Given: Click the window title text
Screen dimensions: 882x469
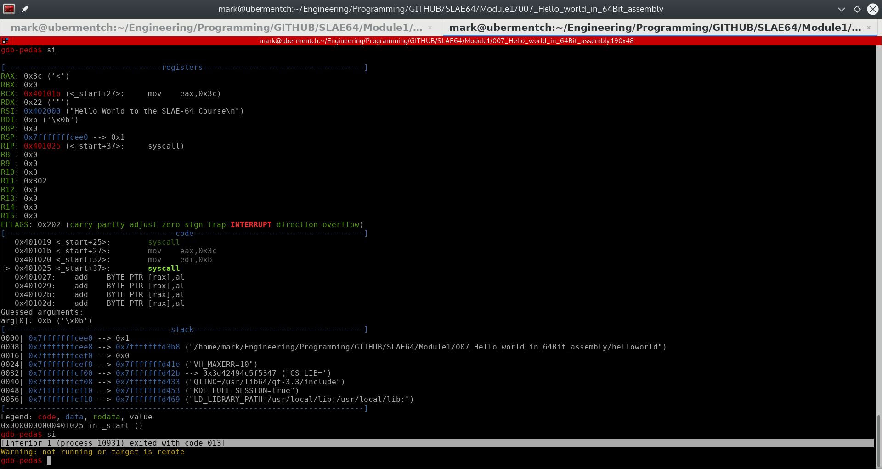Looking at the screenshot, I should pyautogui.click(x=441, y=9).
